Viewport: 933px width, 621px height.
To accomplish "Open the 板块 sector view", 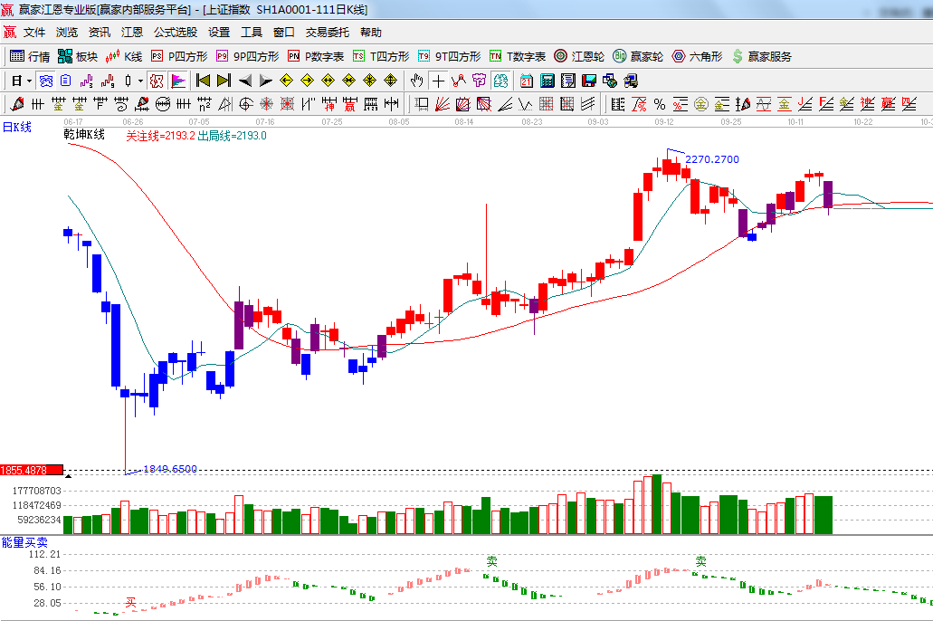I will (x=79, y=56).
